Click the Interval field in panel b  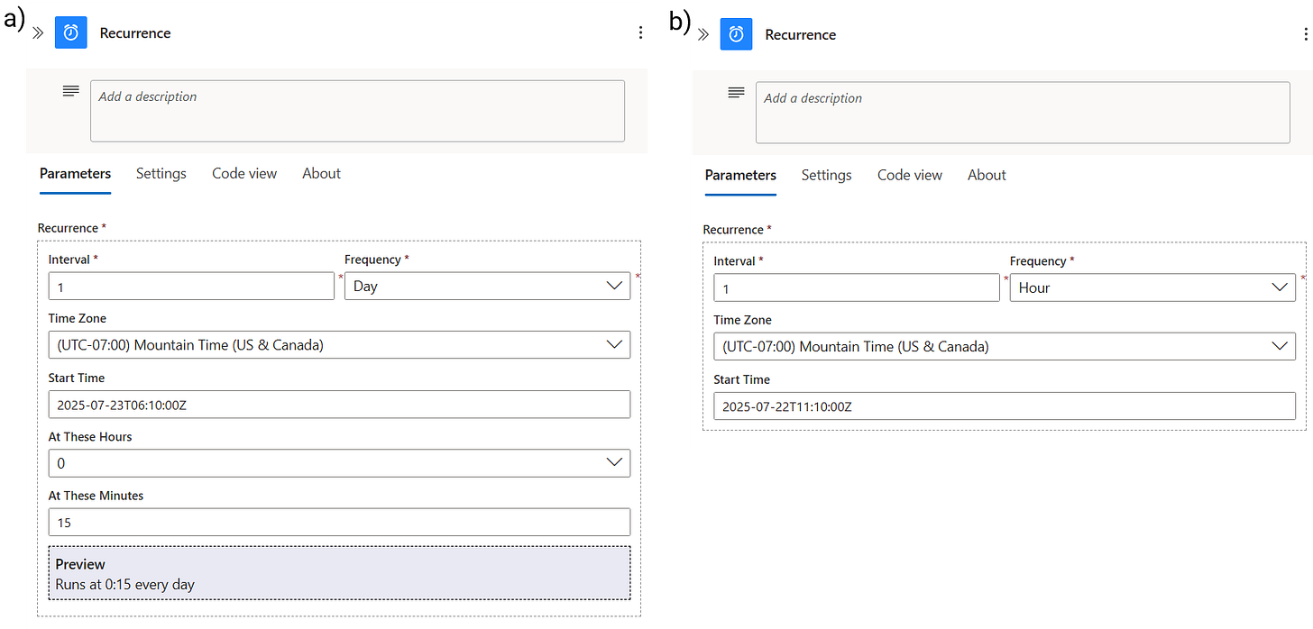pos(857,288)
